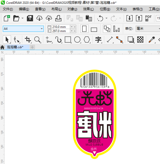This screenshot has width=160, height=164.
Task: Click the new document tab plus button
Action: [x=32, y=47]
